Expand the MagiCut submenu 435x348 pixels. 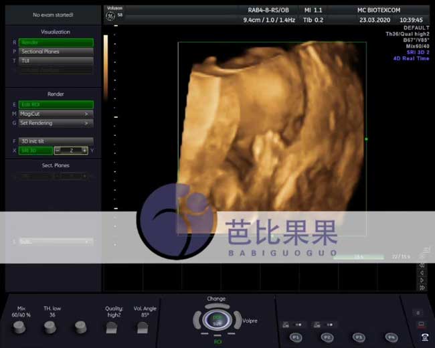(x=56, y=114)
